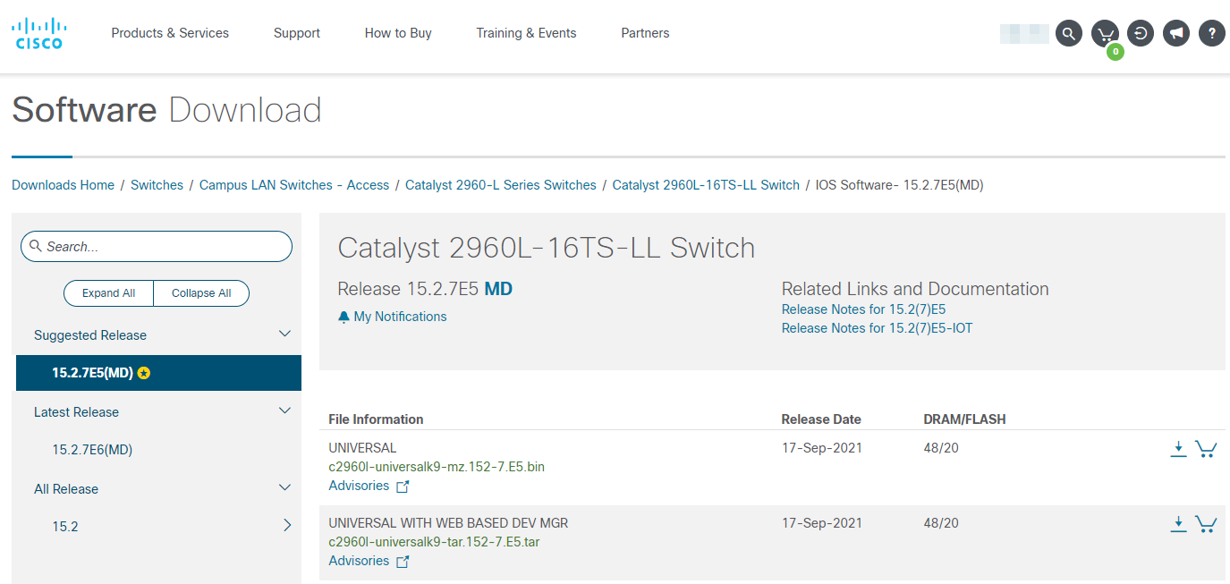Open the feedback megaphone icon
This screenshot has width=1230, height=584.
(1176, 34)
